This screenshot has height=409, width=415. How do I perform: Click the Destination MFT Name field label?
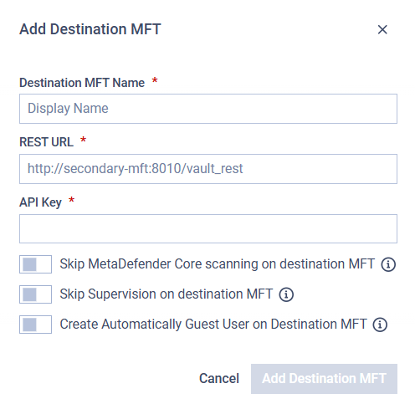pyautogui.click(x=82, y=83)
